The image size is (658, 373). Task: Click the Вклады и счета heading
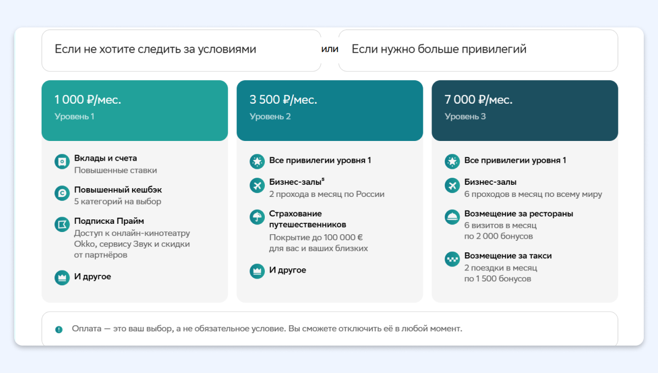point(106,159)
